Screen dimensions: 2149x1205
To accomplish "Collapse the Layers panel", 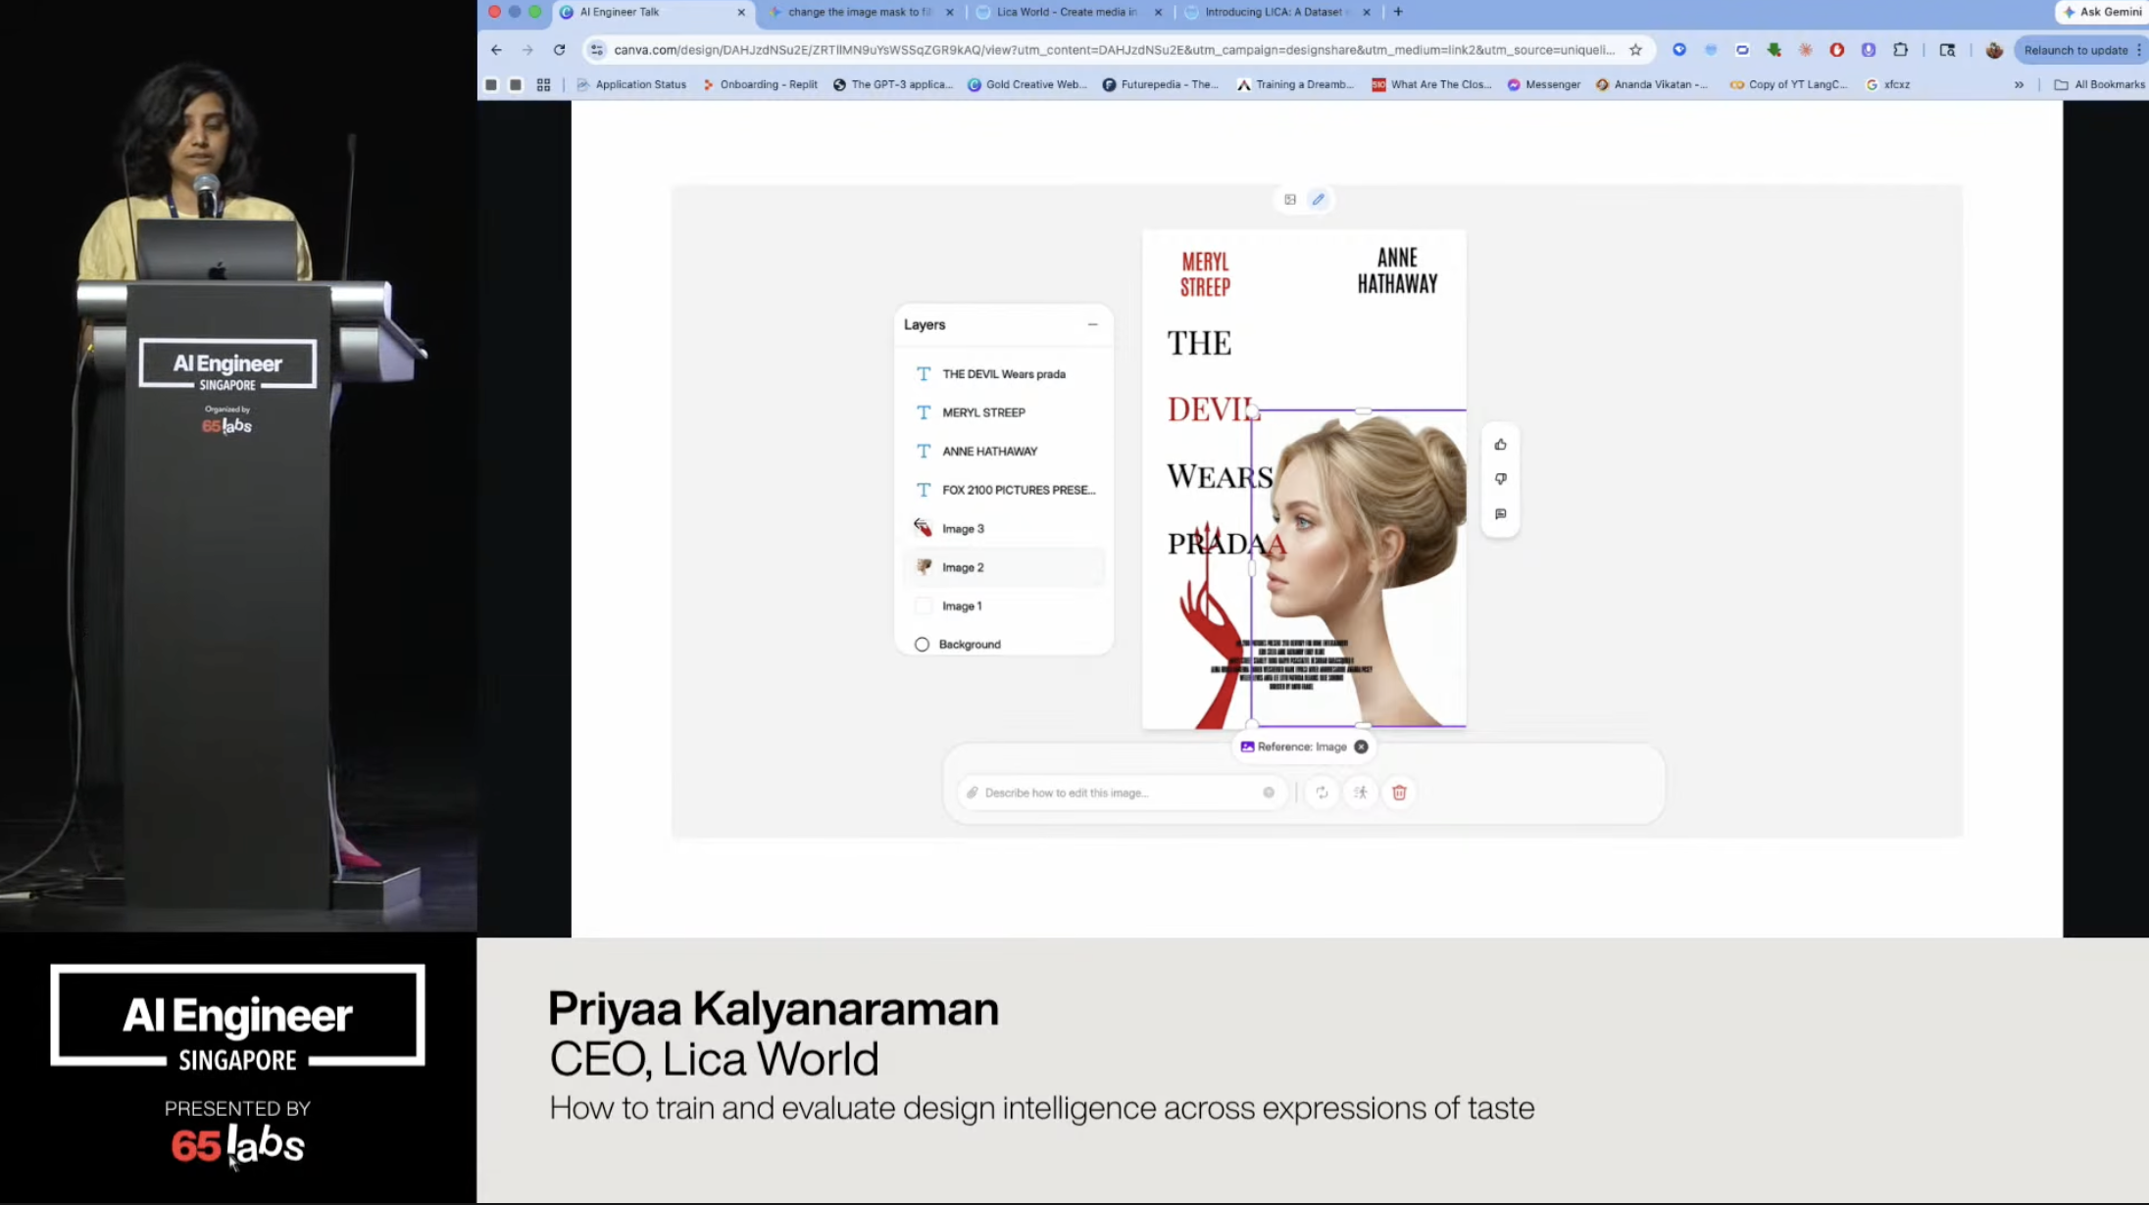I will (x=1092, y=324).
